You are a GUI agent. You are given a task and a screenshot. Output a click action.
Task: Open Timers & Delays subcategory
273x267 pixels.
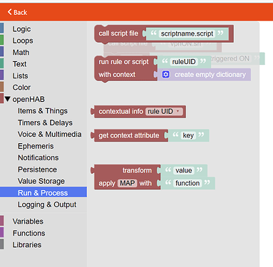click(x=45, y=122)
